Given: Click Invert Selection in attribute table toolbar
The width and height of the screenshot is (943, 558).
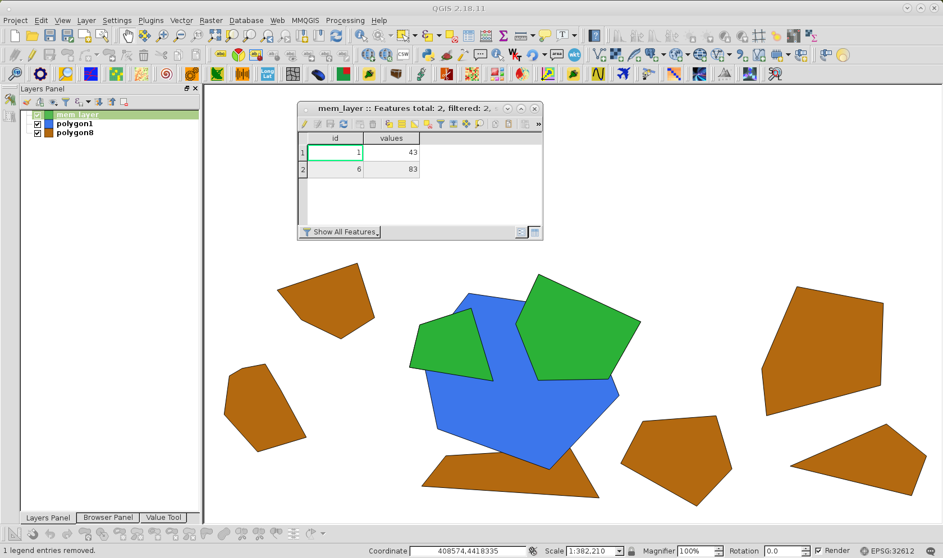Looking at the screenshot, I should (415, 124).
